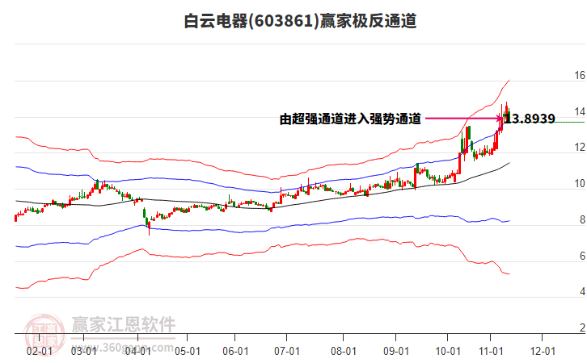Click the 12 price axis label
This screenshot has width=587, height=363.
pyautogui.click(x=580, y=148)
